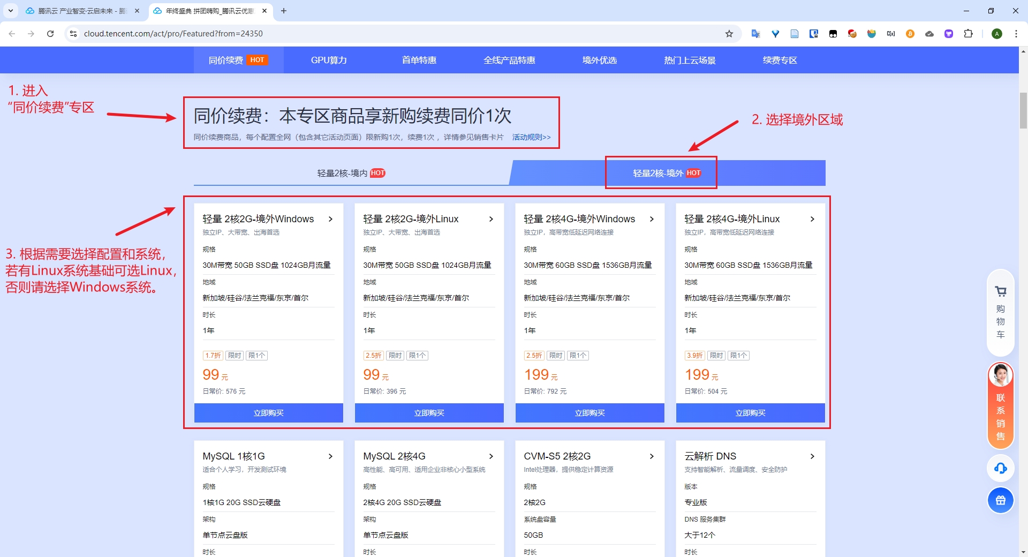The height and width of the screenshot is (557, 1028).
Task: Click the 联系销售 avatar widget
Action: (1001, 405)
